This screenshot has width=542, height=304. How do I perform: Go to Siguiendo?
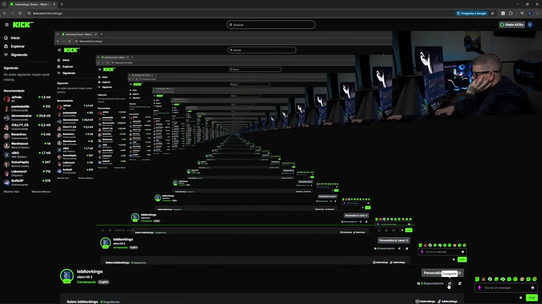coord(19,55)
